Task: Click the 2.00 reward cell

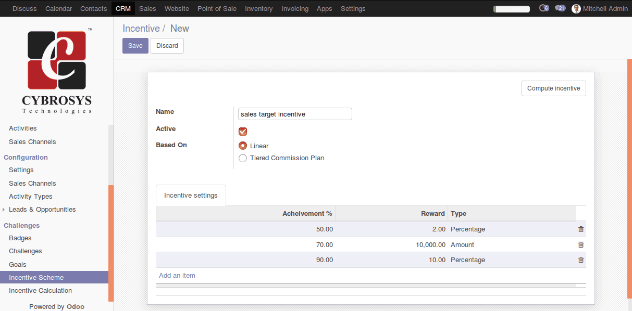Action: point(392,229)
